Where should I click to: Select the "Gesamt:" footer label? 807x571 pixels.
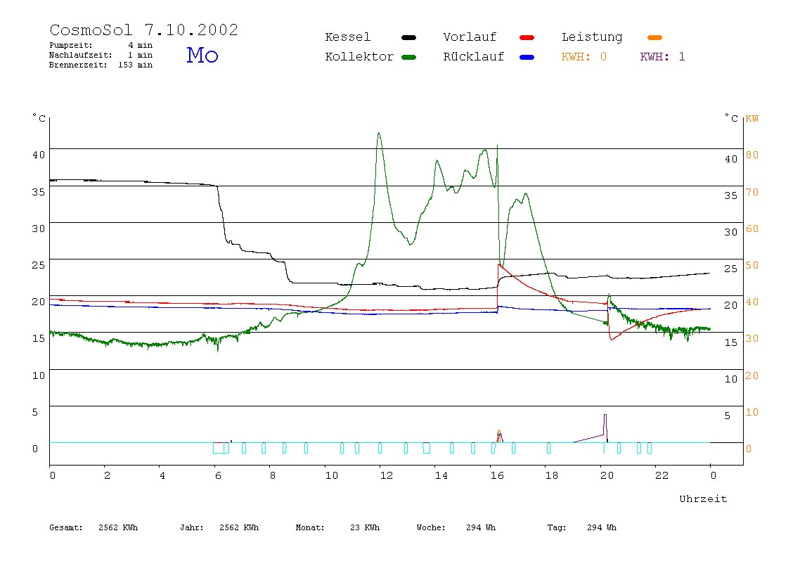coord(66,527)
